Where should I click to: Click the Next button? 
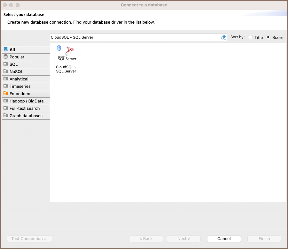(x=183, y=238)
